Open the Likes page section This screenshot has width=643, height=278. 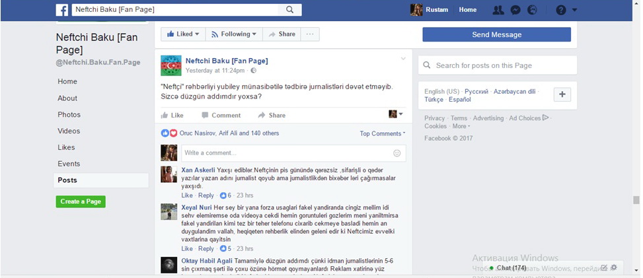[x=66, y=148]
